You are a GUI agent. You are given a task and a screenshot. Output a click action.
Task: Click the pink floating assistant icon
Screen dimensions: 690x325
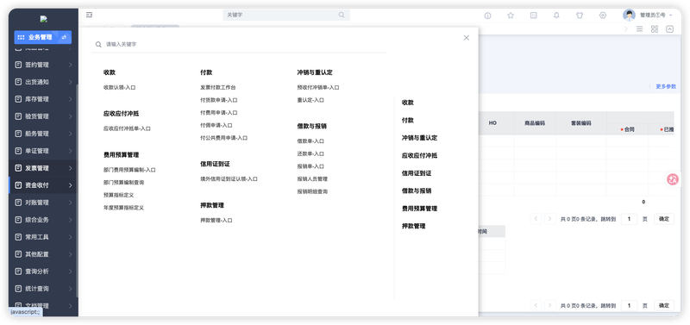[673, 179]
